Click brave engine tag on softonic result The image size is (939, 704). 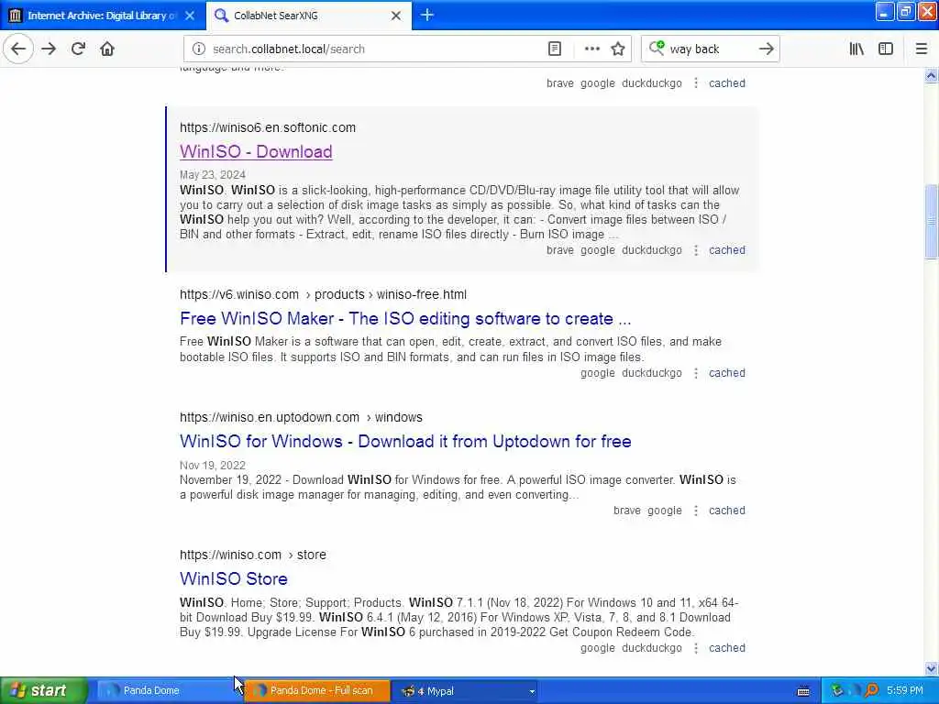pyautogui.click(x=560, y=250)
